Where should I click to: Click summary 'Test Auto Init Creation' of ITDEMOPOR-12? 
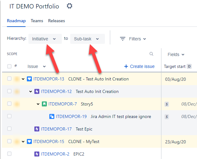(x=97, y=91)
